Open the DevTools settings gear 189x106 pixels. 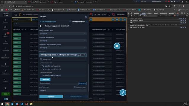click(x=182, y=13)
